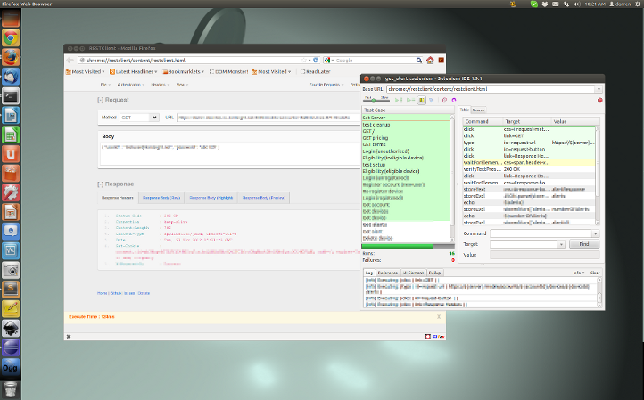Screen dimensions: 644x400
Task: Open the Info log level dropdown
Action: [x=579, y=273]
